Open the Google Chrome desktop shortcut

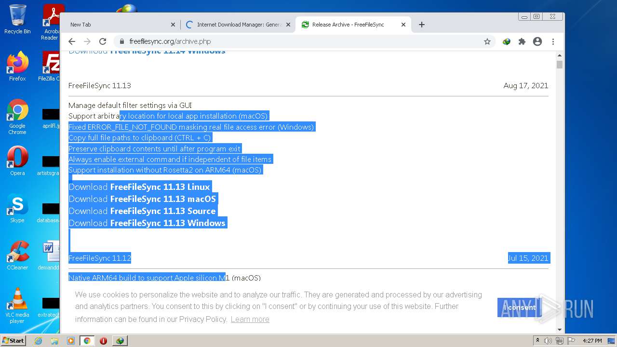point(17,117)
